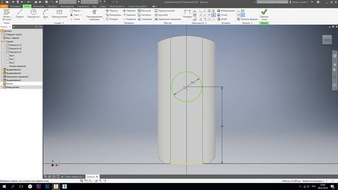Click the ACAD insert tool
The image size is (338, 190).
(222, 19)
